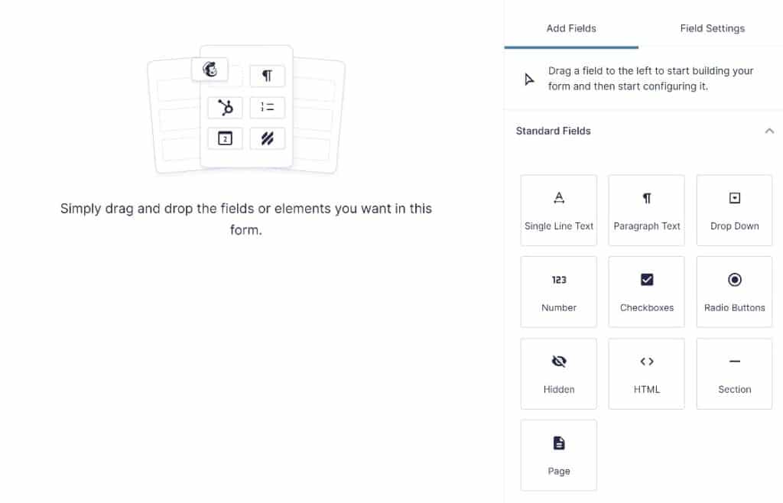
Task: Click the striped pattern icon in the illustration
Action: coord(267,139)
